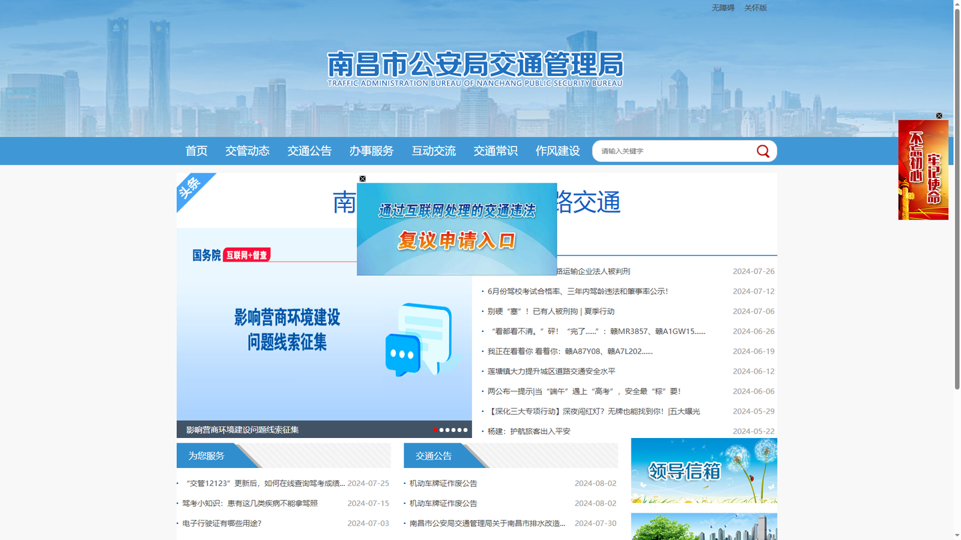Close the red 不忘初心 side banner

939,116
